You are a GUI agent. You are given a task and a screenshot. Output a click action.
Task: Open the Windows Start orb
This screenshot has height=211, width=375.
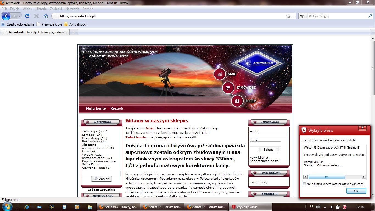coord(7,207)
